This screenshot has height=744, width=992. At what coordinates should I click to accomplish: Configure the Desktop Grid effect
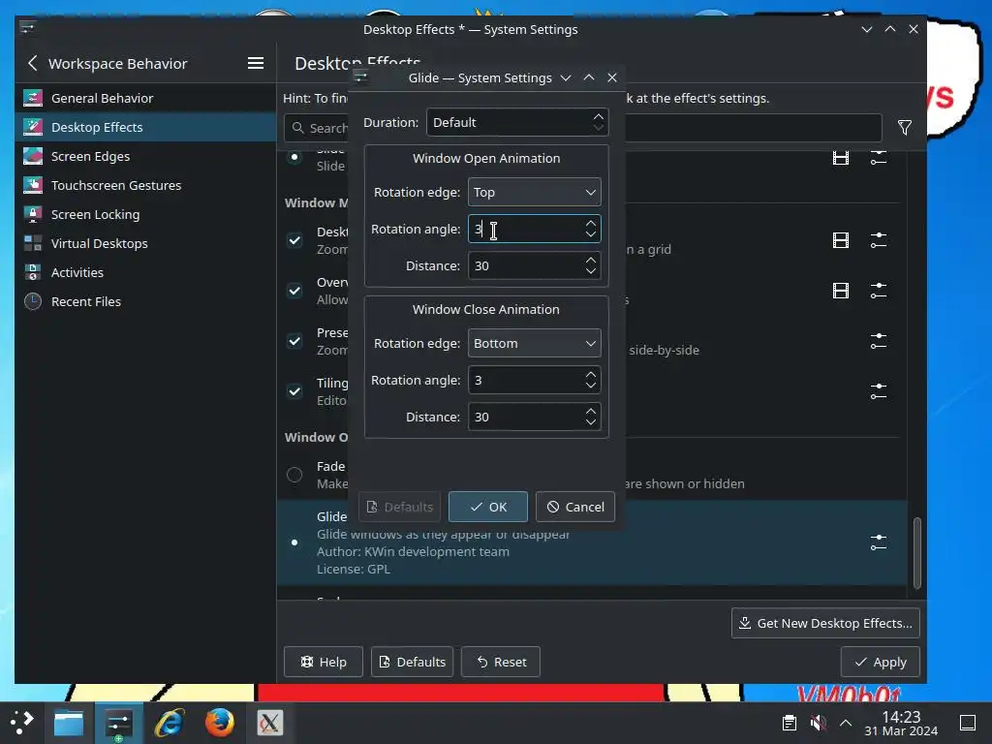point(878,240)
